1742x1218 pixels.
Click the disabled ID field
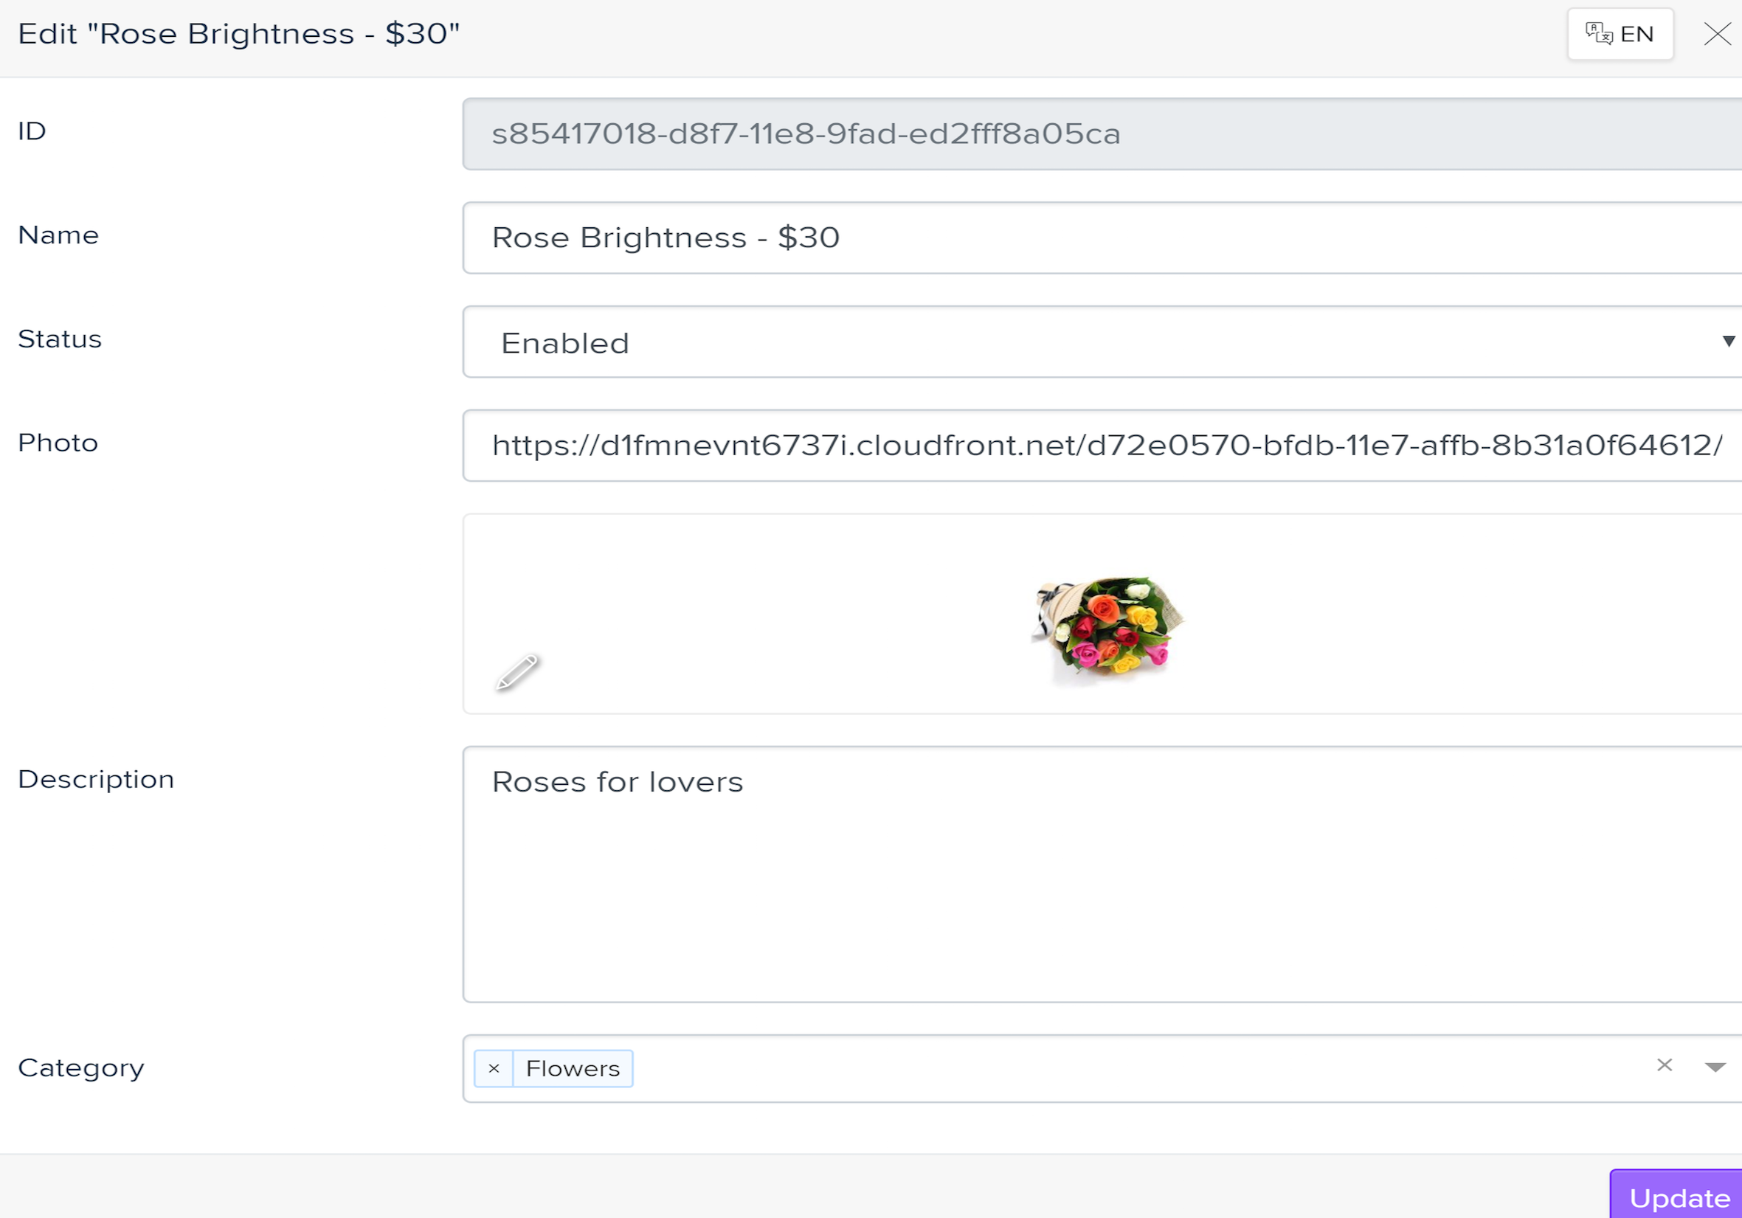tap(1102, 134)
